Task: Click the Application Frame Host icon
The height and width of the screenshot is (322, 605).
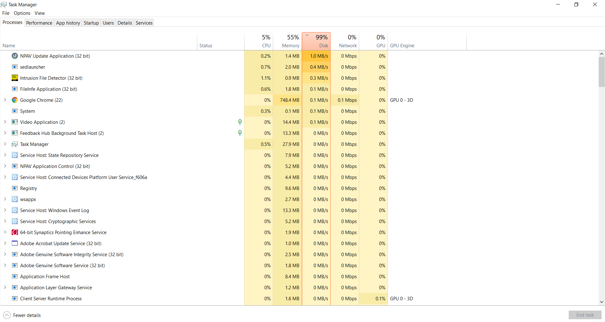Action: coord(14,276)
